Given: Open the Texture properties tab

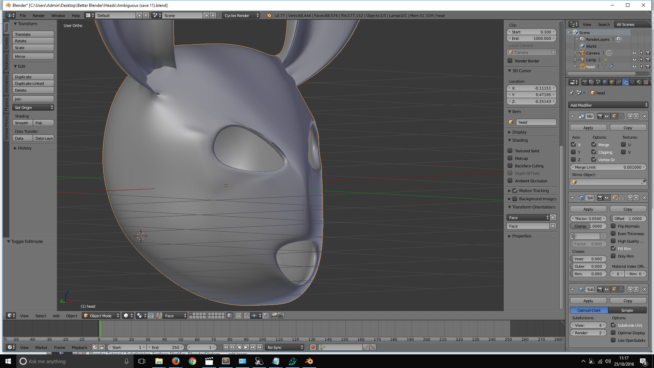Looking at the screenshot, I should coord(646,82).
